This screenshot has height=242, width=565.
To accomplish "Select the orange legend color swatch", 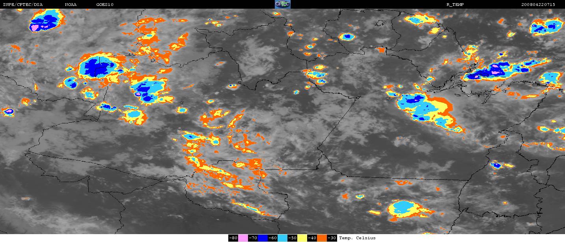I will (x=322, y=238).
